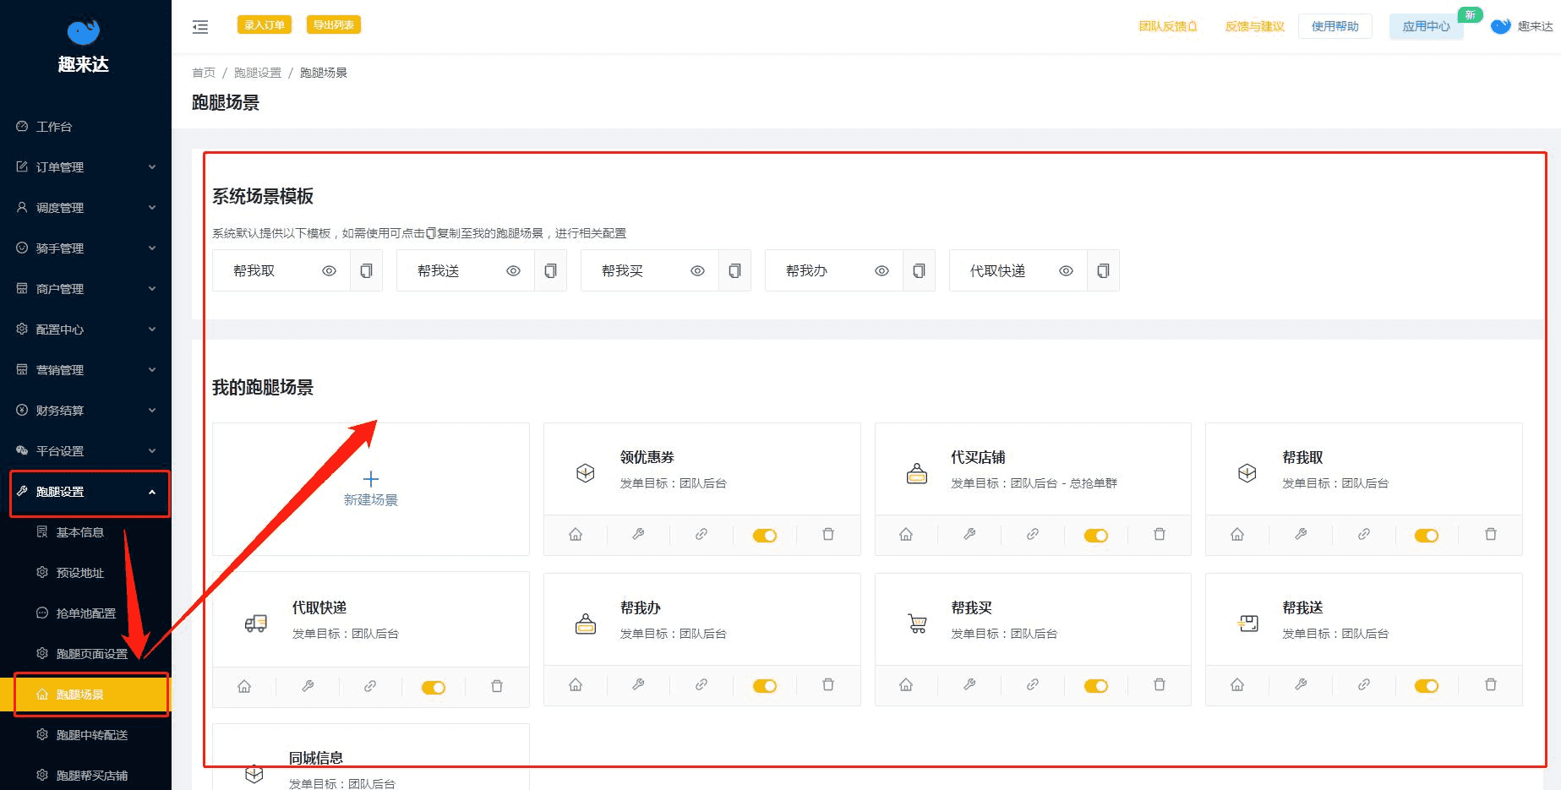Disable the 帮我办 scene card switch
The width and height of the screenshot is (1561, 790).
click(x=765, y=685)
